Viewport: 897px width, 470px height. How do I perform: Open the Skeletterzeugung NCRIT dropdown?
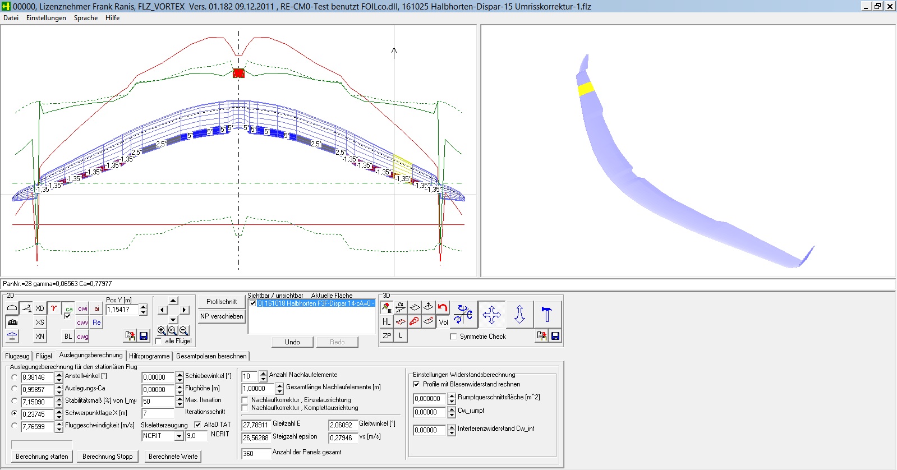[179, 436]
